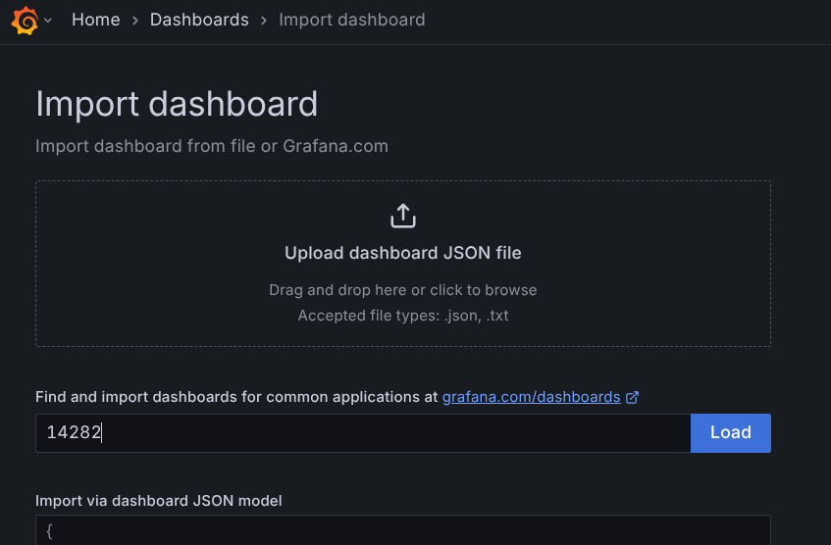Screen dimensions: 831x545
Task: Click the external link icon beside grafana.com/dashboards
Action: tap(633, 397)
